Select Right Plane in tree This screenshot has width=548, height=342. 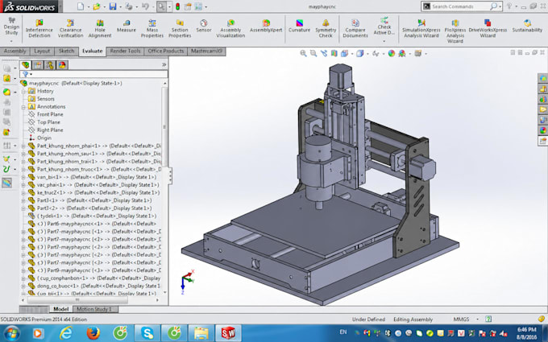point(50,130)
